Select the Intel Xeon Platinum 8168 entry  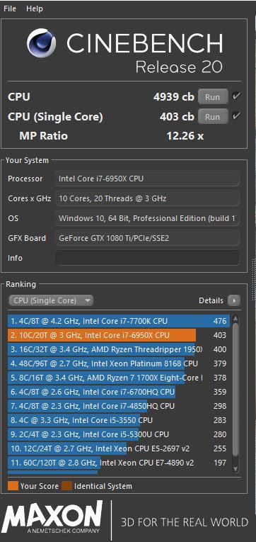[119, 363]
